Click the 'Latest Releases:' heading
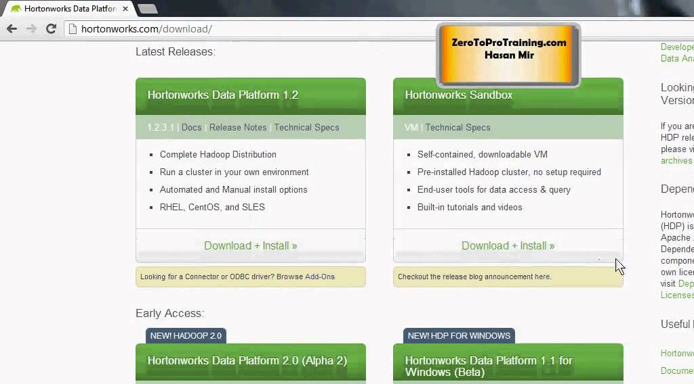This screenshot has width=694, height=384. coord(176,51)
